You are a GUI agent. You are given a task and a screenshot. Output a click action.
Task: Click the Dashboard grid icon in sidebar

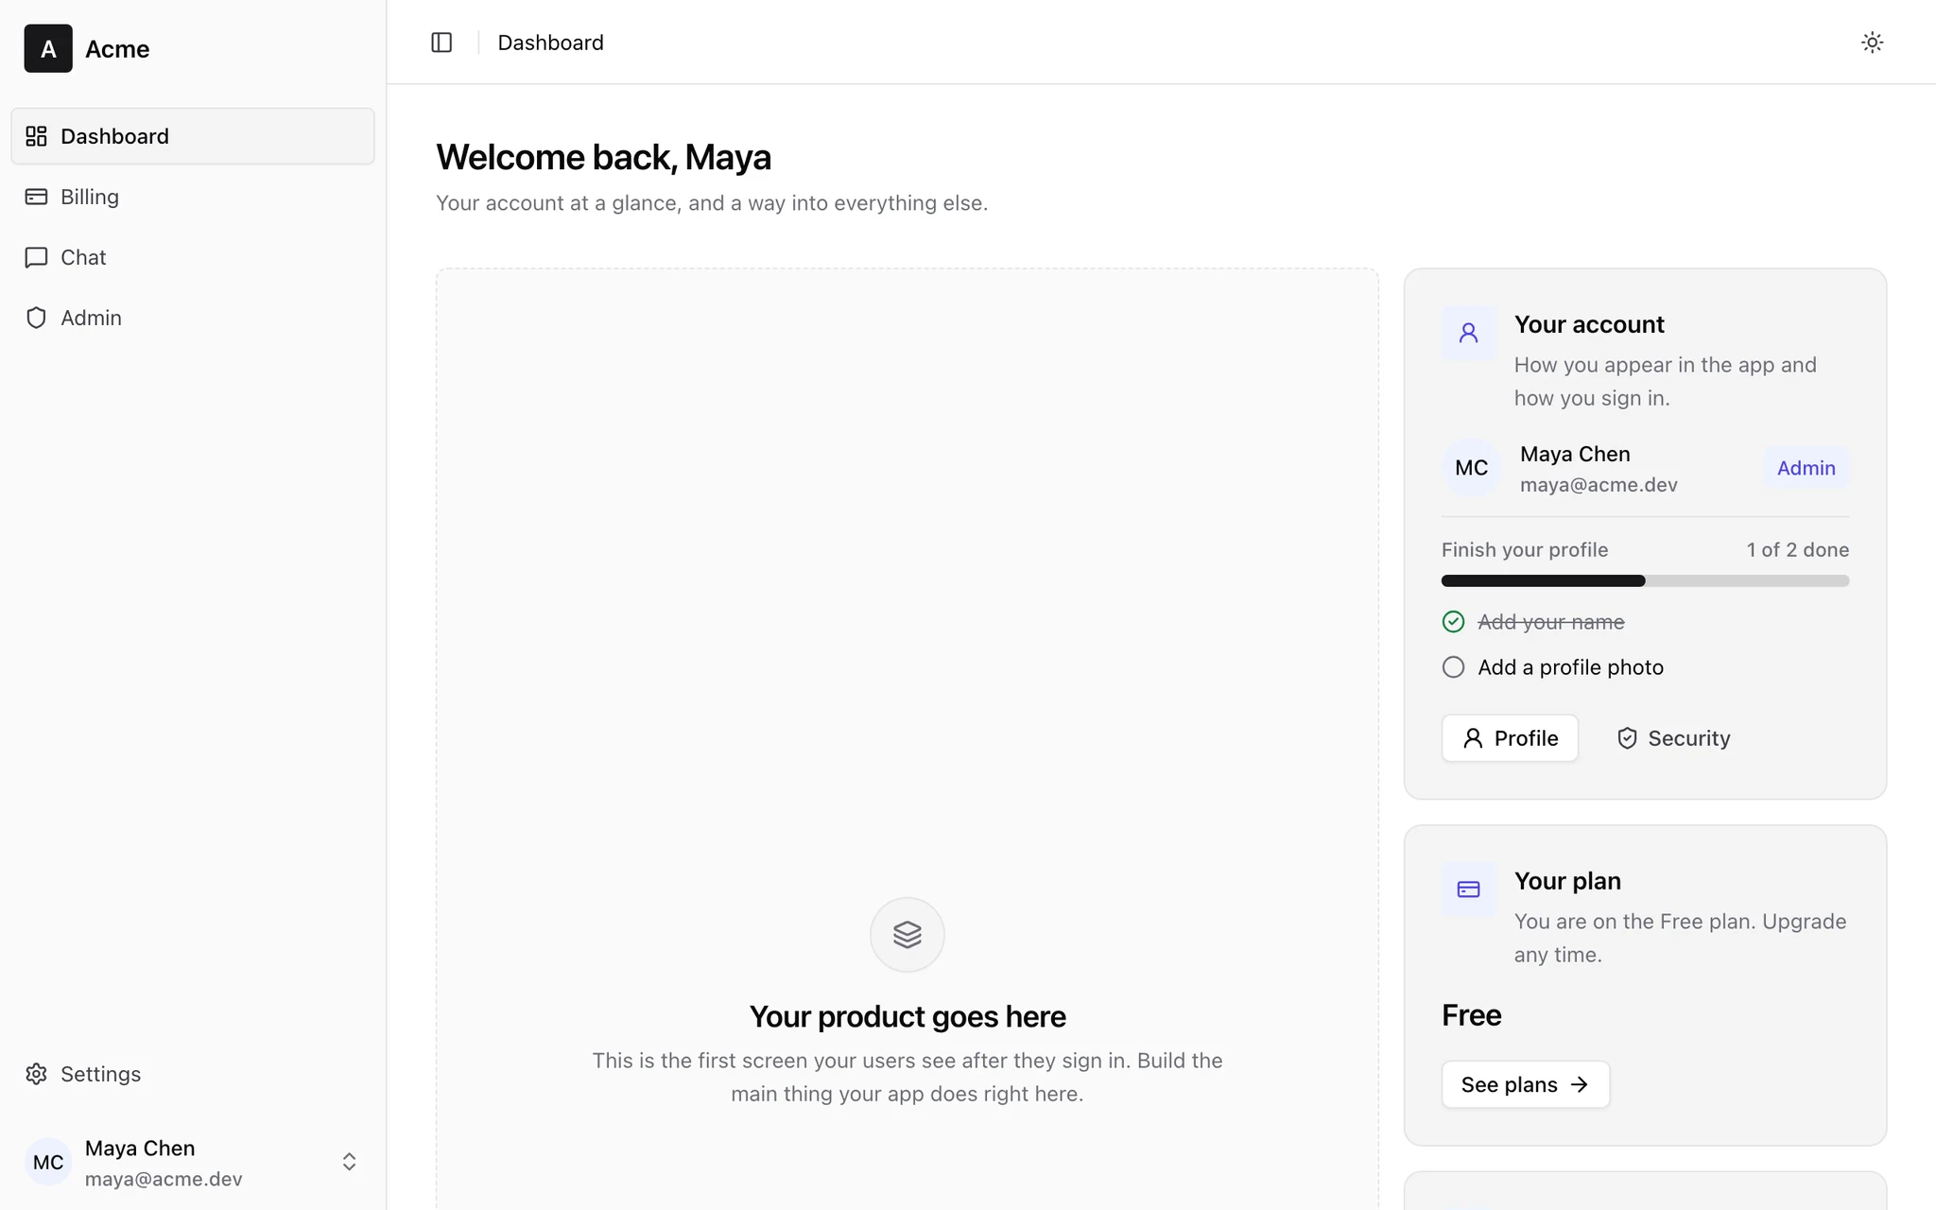tap(36, 136)
